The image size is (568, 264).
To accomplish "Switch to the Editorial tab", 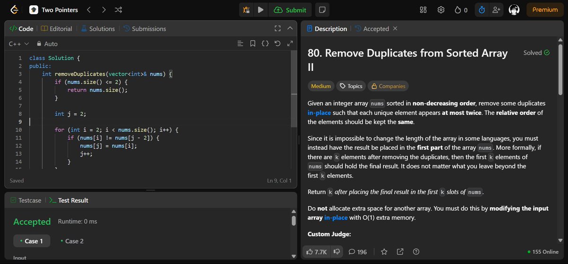I will coord(56,29).
